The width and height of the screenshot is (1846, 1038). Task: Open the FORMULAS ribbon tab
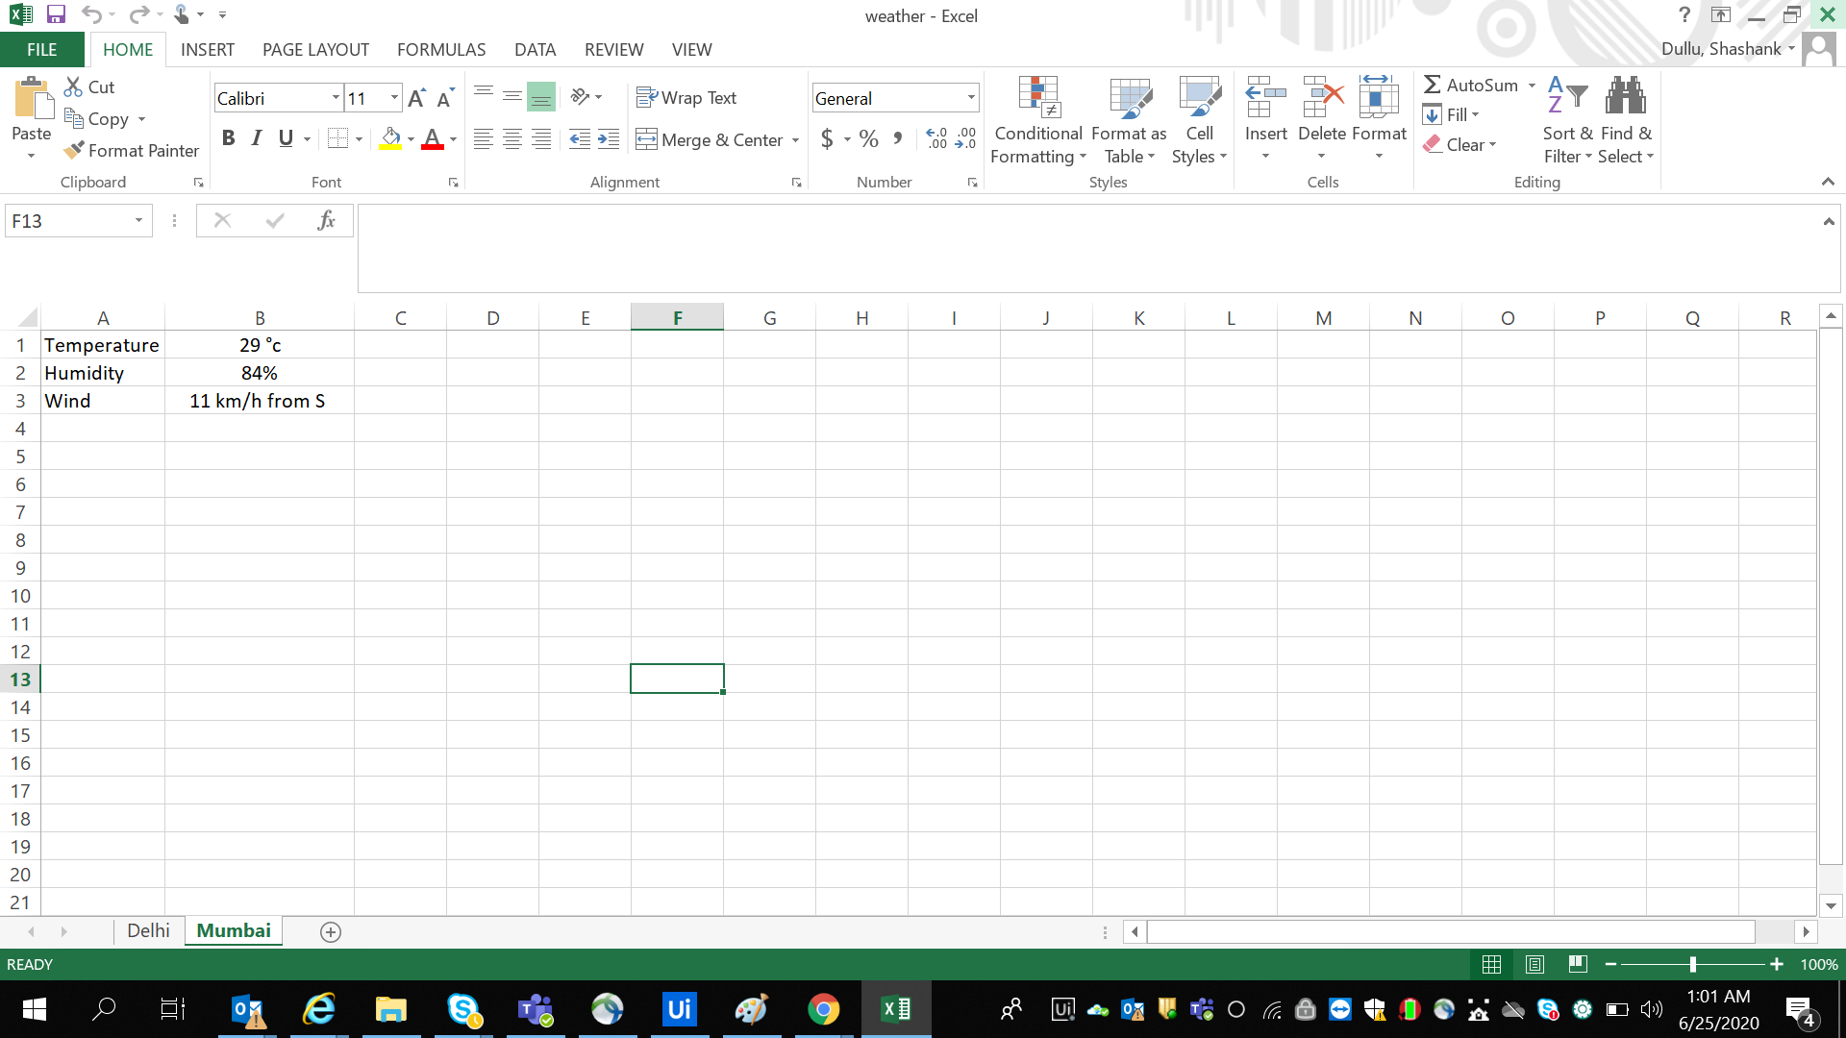[x=441, y=50]
